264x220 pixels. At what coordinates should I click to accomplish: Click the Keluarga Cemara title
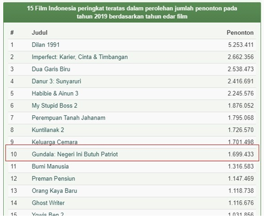pos(55,142)
